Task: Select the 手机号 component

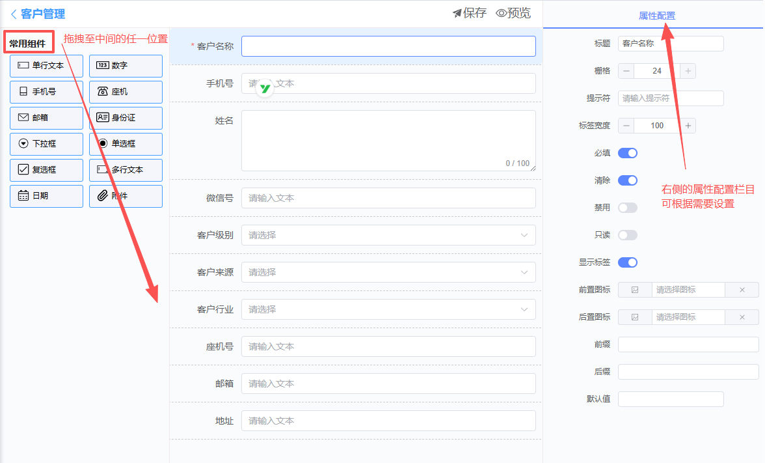Action: point(46,91)
